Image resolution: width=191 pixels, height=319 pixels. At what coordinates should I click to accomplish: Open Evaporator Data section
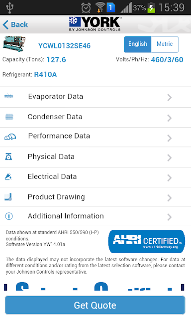pyautogui.click(x=95, y=97)
